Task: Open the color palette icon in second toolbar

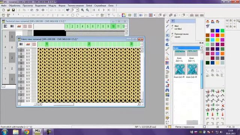Action: point(124,15)
